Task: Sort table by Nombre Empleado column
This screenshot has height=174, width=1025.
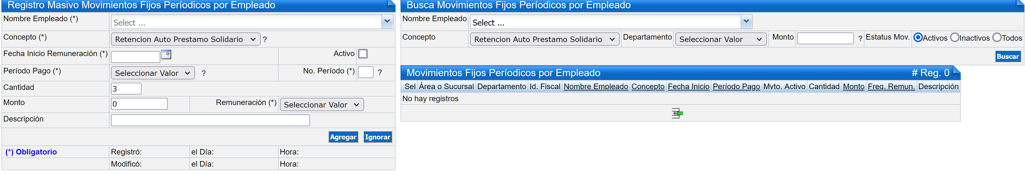Action: (596, 87)
